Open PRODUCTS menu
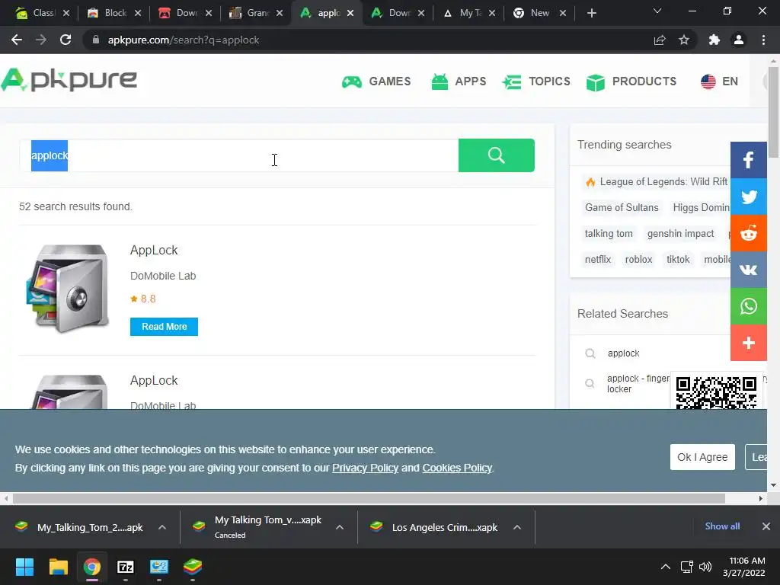The height and width of the screenshot is (585, 780). click(631, 82)
